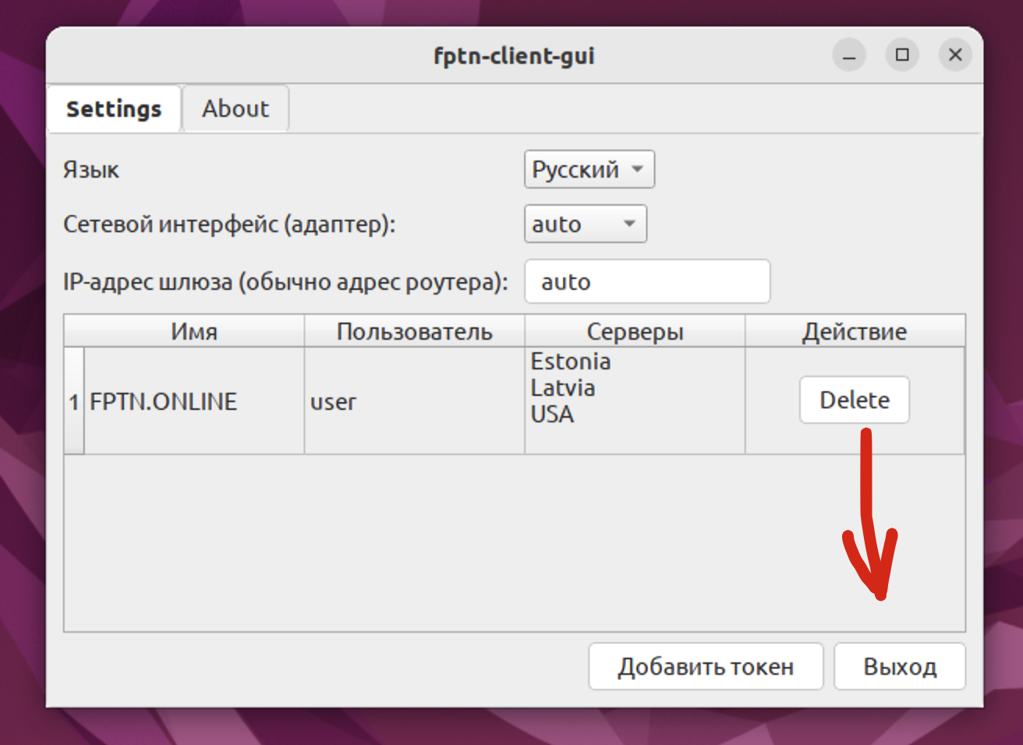
Task: Click the Выход exit button
Action: [900, 666]
